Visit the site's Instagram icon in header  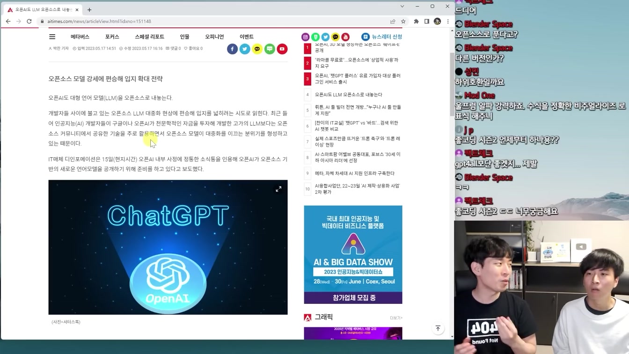pos(306,37)
